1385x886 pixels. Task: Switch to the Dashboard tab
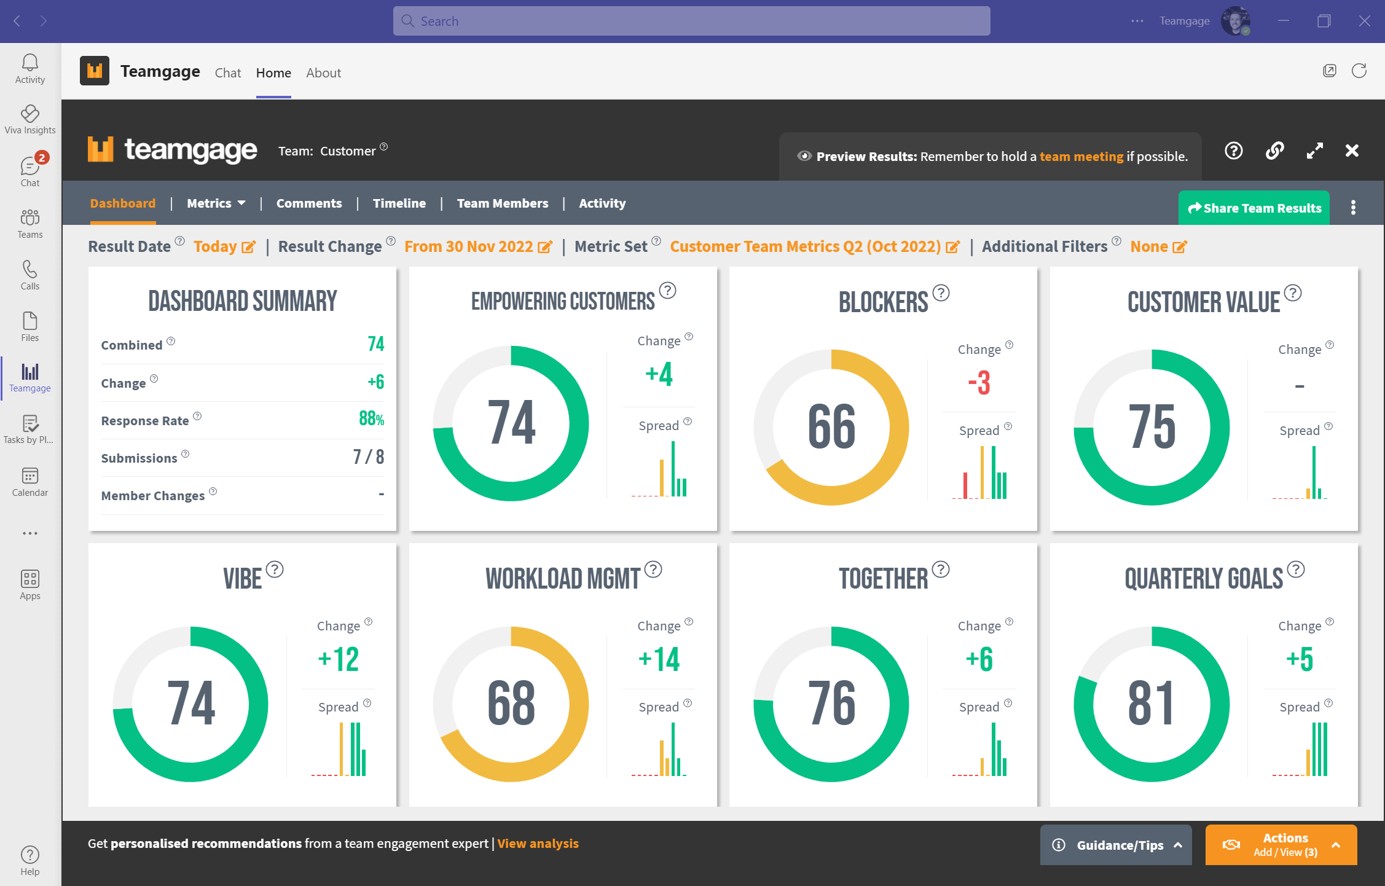click(x=123, y=203)
